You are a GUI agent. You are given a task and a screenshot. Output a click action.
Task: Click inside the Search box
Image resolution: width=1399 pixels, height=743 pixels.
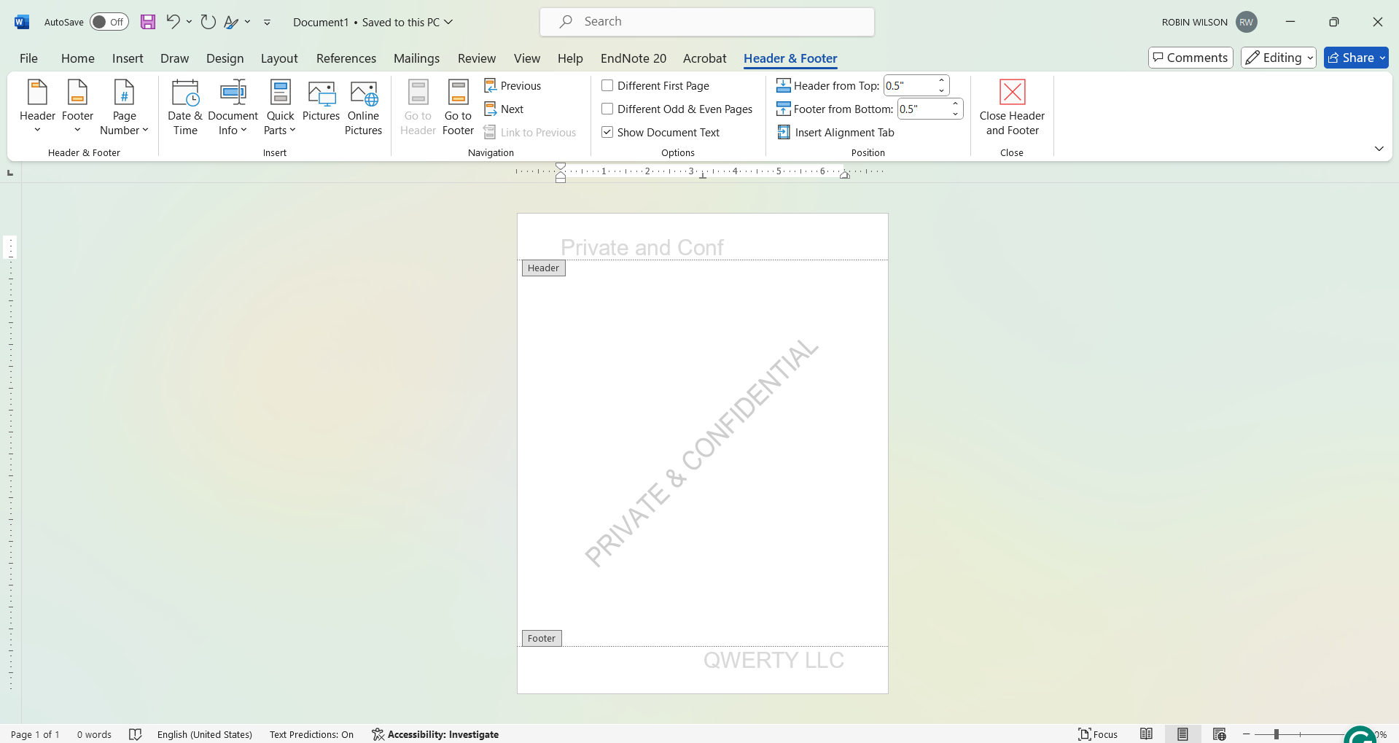pos(706,22)
